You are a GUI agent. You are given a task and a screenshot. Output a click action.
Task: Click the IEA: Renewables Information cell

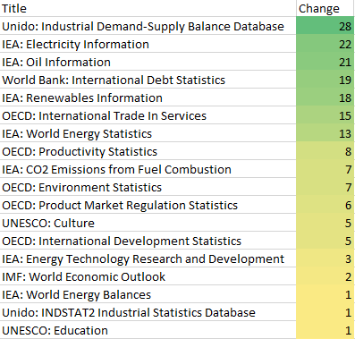point(148,97)
